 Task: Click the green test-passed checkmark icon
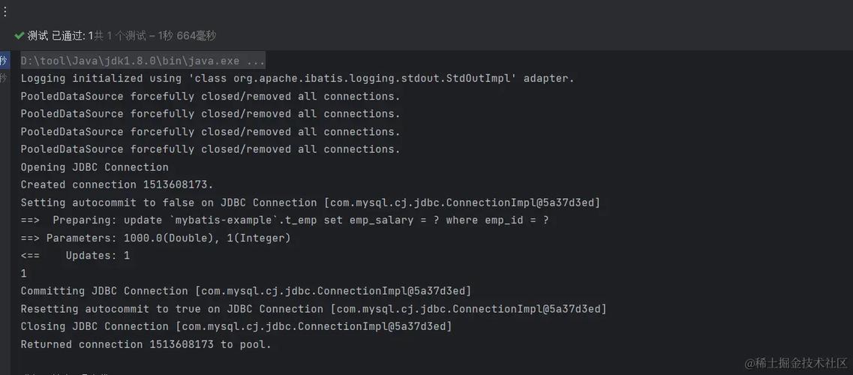coord(20,35)
